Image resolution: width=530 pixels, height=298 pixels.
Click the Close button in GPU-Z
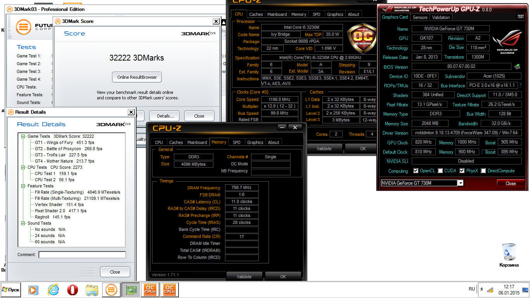pos(511,184)
